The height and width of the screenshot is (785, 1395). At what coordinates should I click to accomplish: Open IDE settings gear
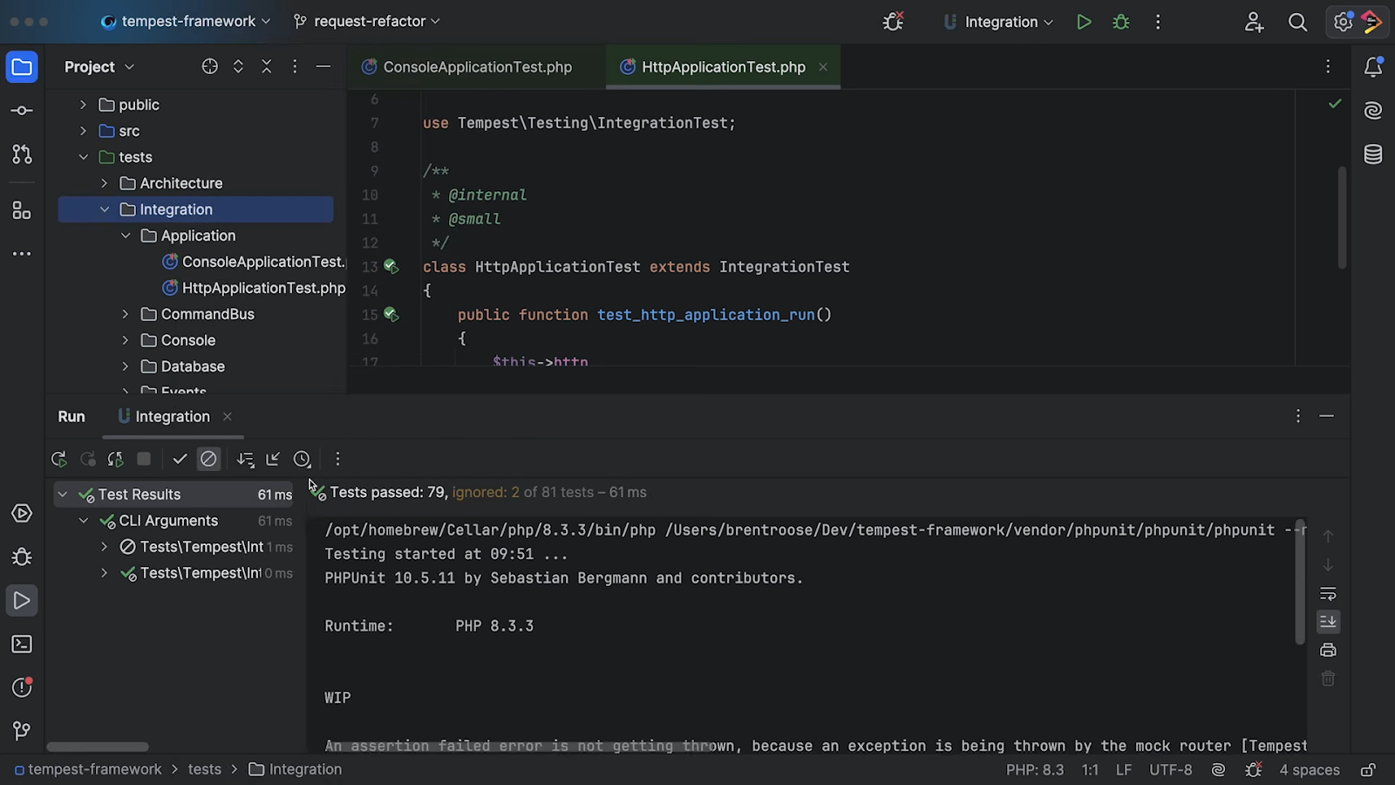point(1343,22)
